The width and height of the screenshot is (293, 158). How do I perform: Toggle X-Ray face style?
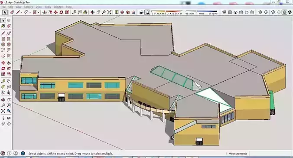point(260,12)
